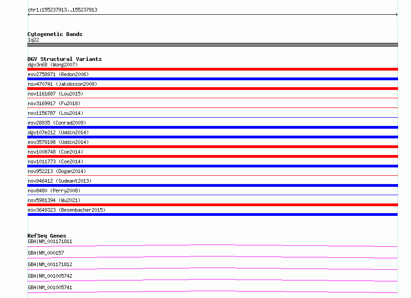Open the GBA|NM_001005742 transcript label

(x=50, y=276)
